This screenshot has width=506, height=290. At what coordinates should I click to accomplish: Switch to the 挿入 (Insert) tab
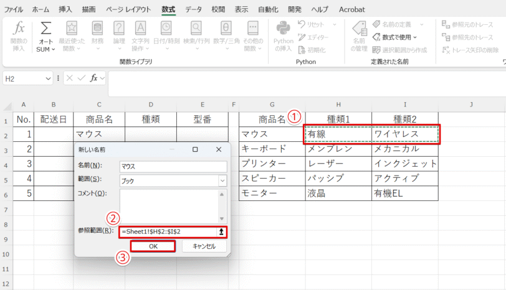[x=65, y=9]
